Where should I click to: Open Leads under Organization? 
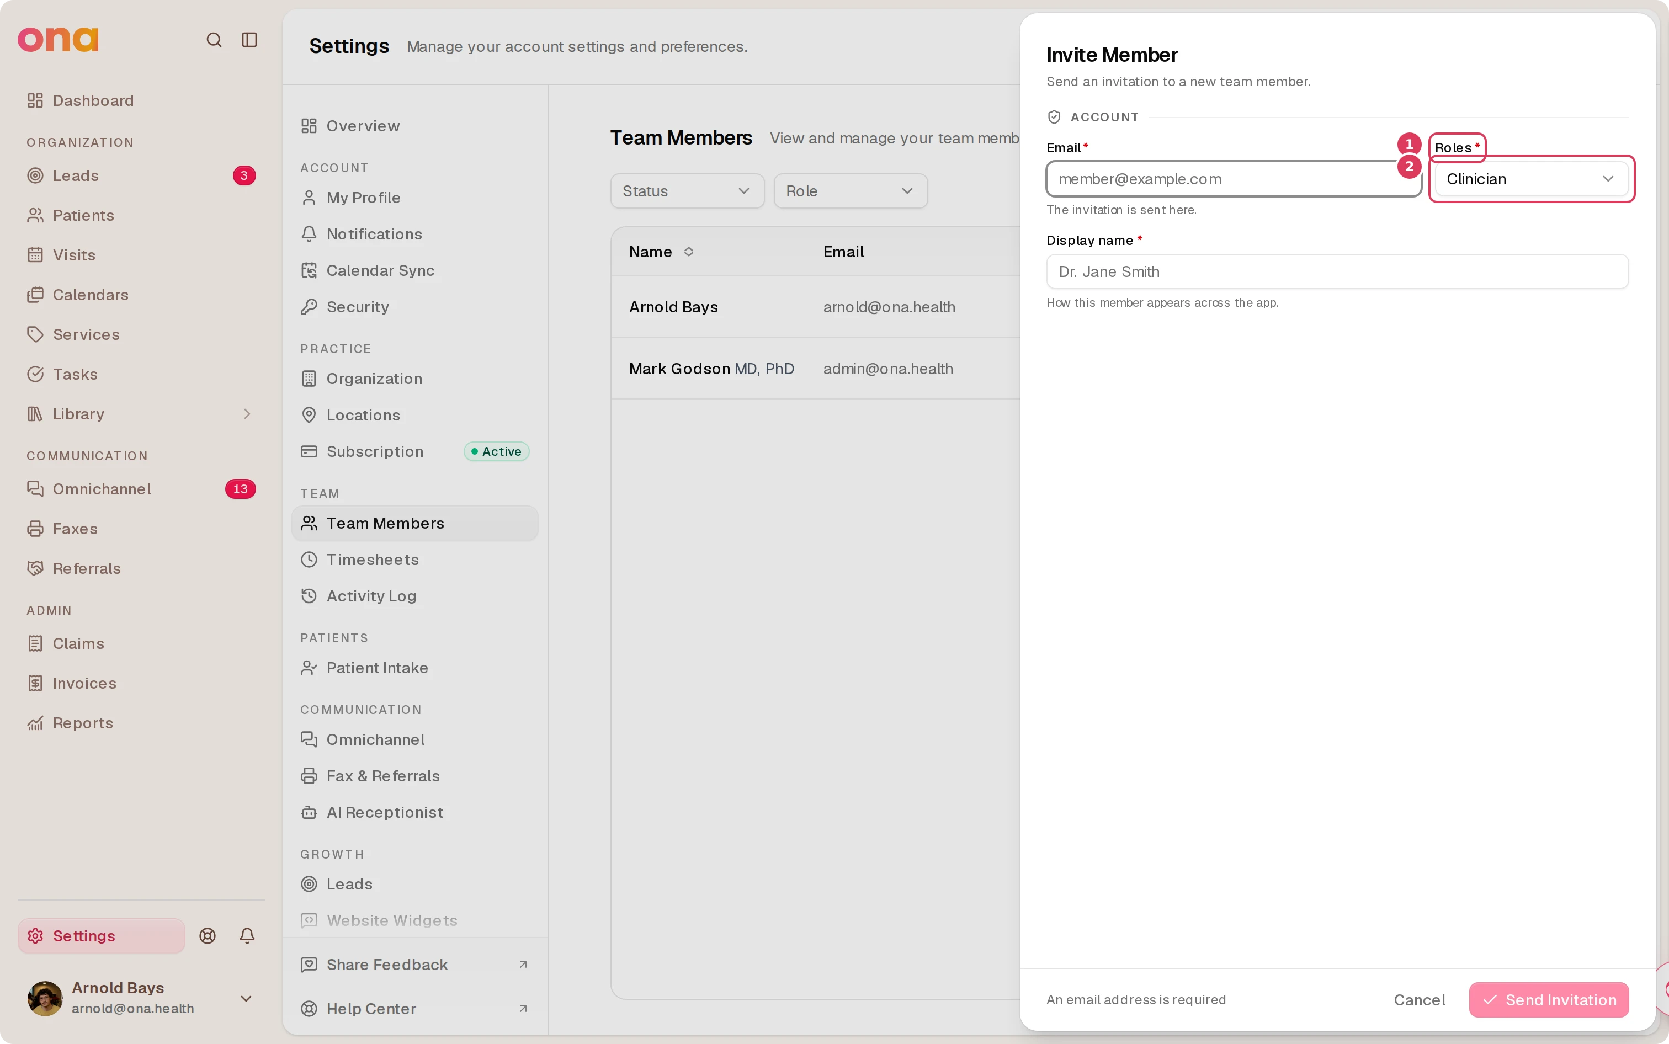pos(141,175)
